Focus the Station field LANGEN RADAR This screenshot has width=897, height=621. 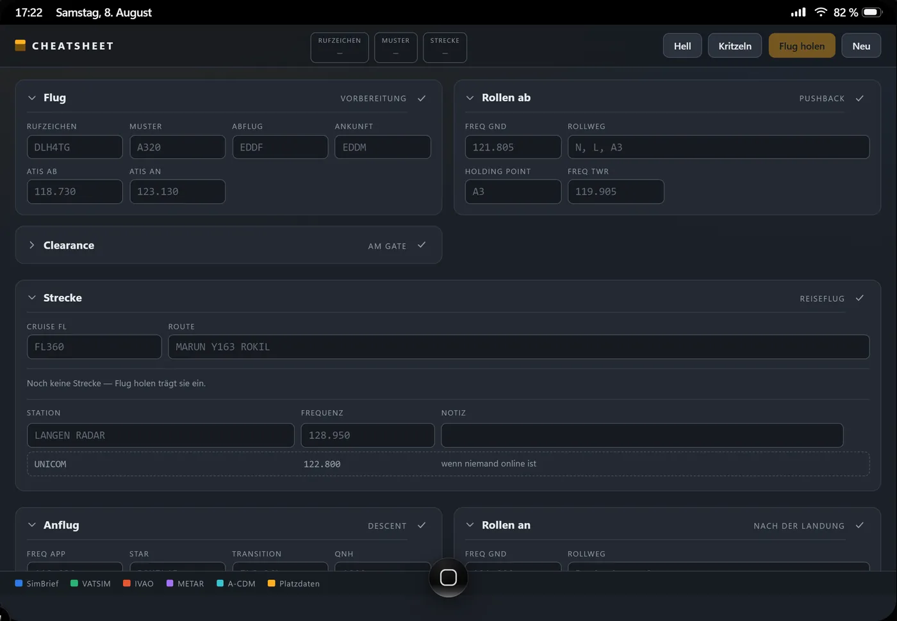point(160,435)
